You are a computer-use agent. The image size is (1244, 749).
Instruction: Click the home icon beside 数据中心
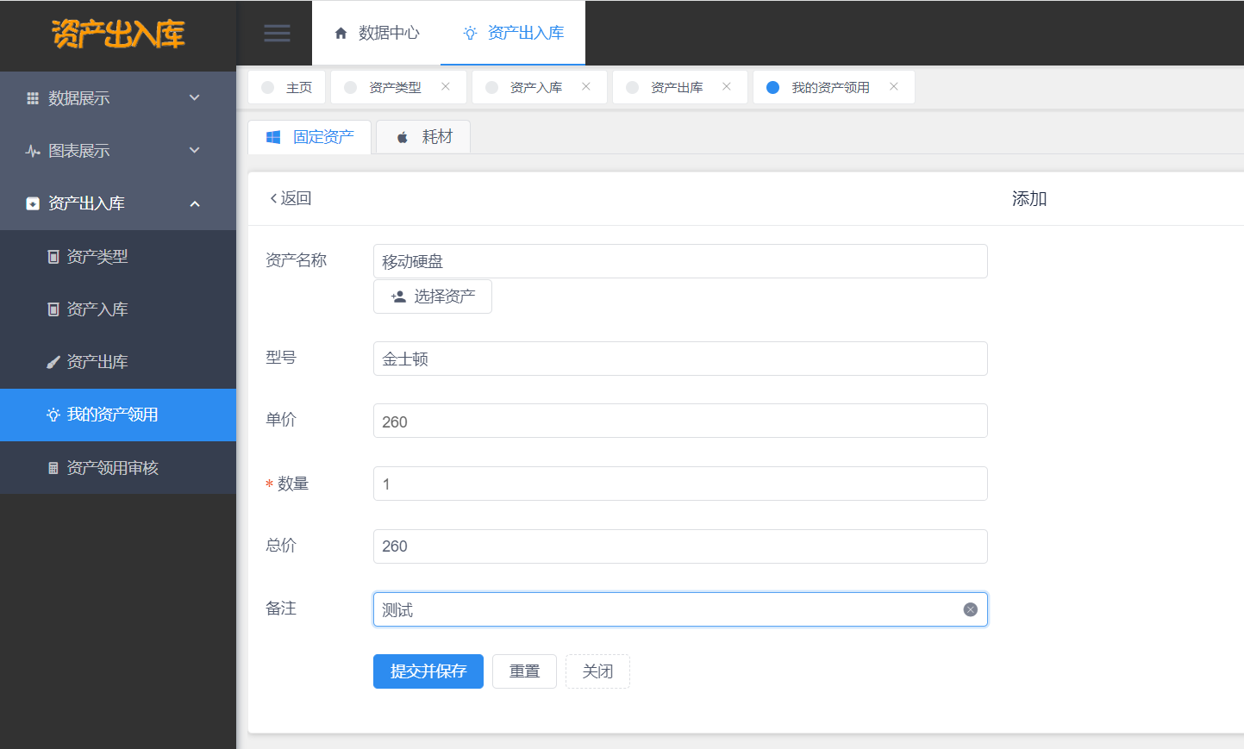pos(341,34)
